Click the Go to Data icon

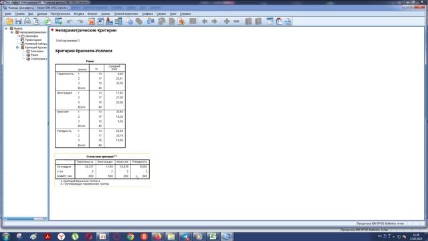coord(92,21)
